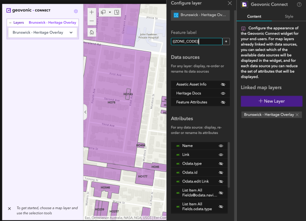Toggle visibility of Name attribute
The width and height of the screenshot is (306, 221).
click(221, 146)
